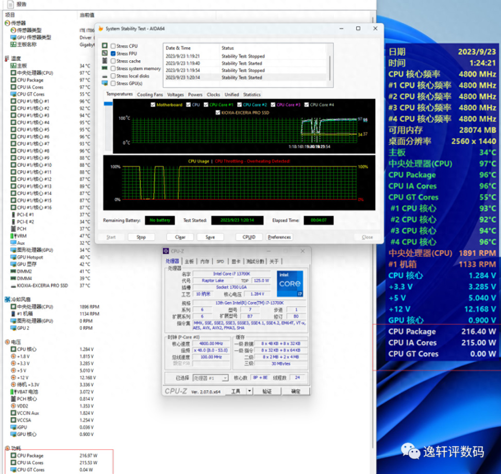Select the thermometer icon beside 温度
Viewport: 501px width, 474px height.
(x=7, y=59)
